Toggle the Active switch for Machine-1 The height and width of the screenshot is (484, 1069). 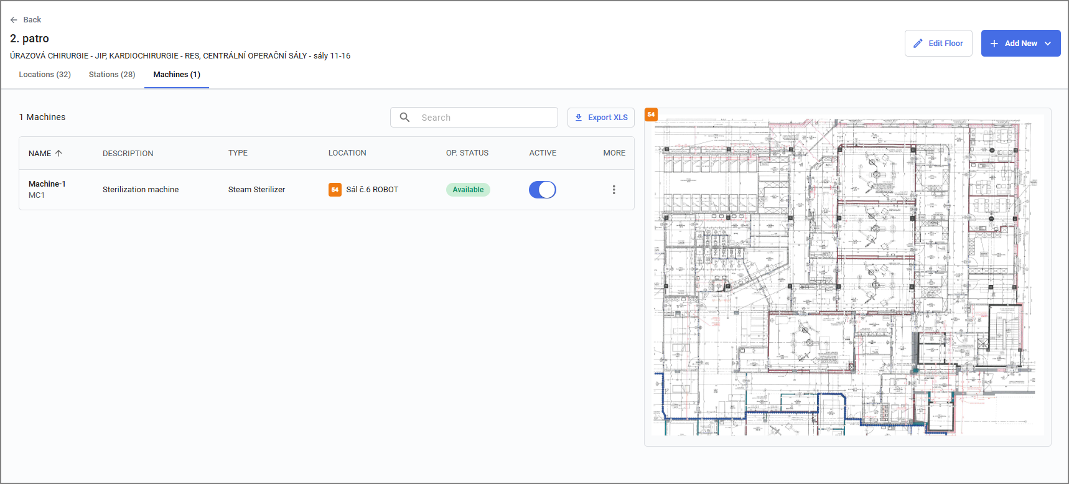click(542, 190)
